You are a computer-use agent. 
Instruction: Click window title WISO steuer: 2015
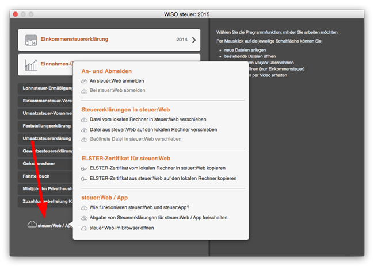[187, 14]
